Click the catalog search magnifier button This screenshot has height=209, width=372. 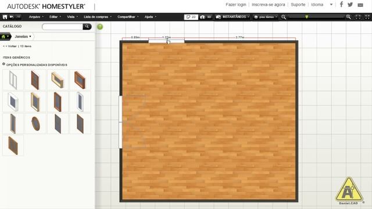(x=87, y=27)
